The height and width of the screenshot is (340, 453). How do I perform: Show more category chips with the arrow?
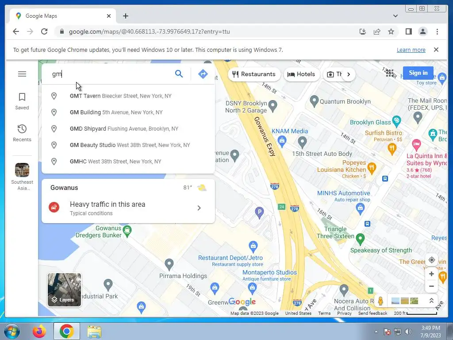click(349, 74)
